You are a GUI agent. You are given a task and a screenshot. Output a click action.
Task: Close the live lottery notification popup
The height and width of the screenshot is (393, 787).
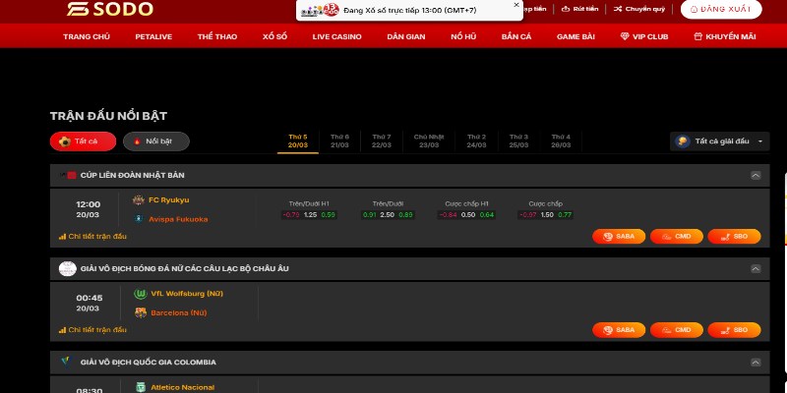tap(515, 5)
